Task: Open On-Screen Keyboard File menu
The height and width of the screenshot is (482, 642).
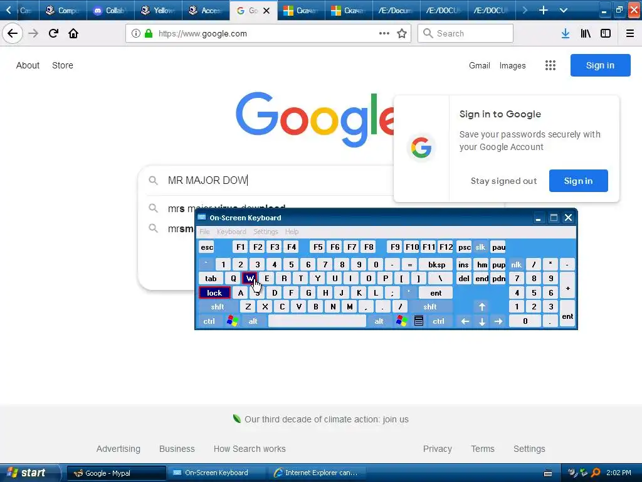Action: click(204, 232)
